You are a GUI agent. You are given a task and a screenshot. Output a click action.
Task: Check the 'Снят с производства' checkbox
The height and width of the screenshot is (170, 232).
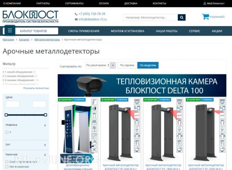click(7, 162)
